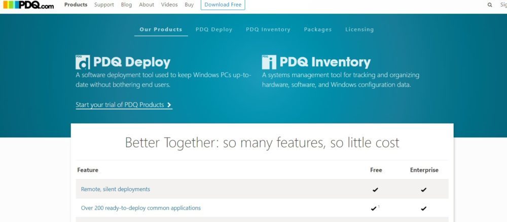507x222 pixels.
Task: Open Over 200 ready-to-deploy applications link
Action: pos(141,208)
